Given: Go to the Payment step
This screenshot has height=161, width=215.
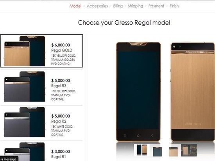Looking at the screenshot, I should click(156, 6).
